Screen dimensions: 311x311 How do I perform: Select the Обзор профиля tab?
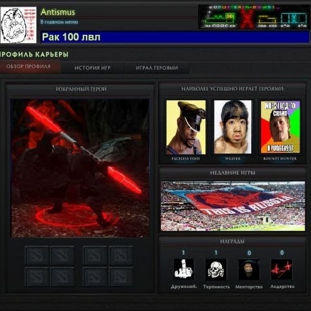[28, 66]
